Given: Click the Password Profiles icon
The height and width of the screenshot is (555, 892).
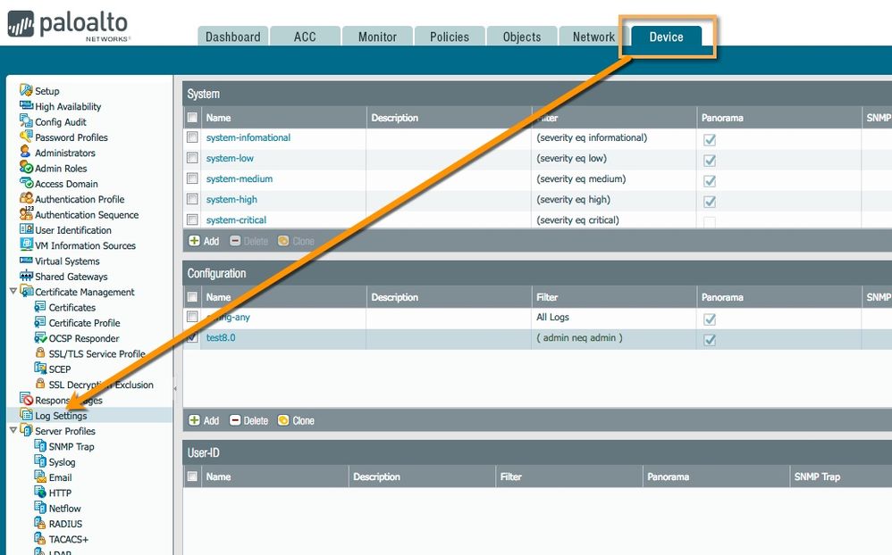Looking at the screenshot, I should point(26,137).
